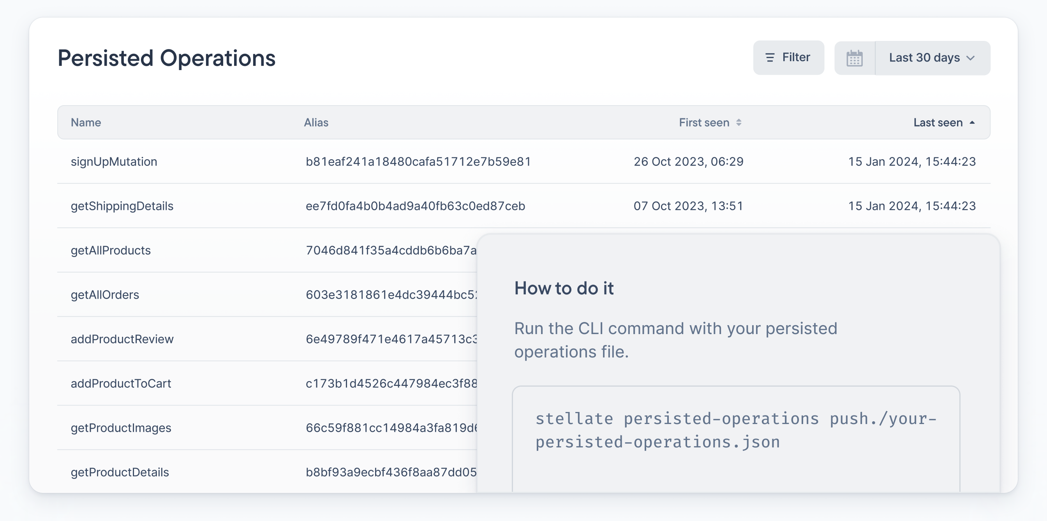1047x521 pixels.
Task: Click addProductToCart operation entry
Action: tap(121, 383)
